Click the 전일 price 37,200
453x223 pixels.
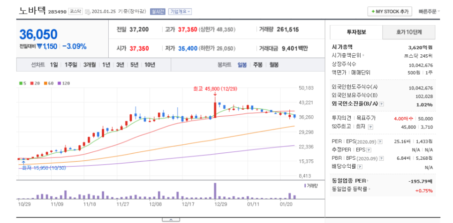(x=139, y=30)
